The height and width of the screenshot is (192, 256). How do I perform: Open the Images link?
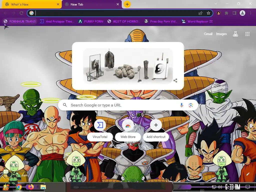(x=221, y=34)
